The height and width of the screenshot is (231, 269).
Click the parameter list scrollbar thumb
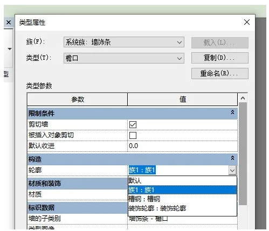click(243, 154)
